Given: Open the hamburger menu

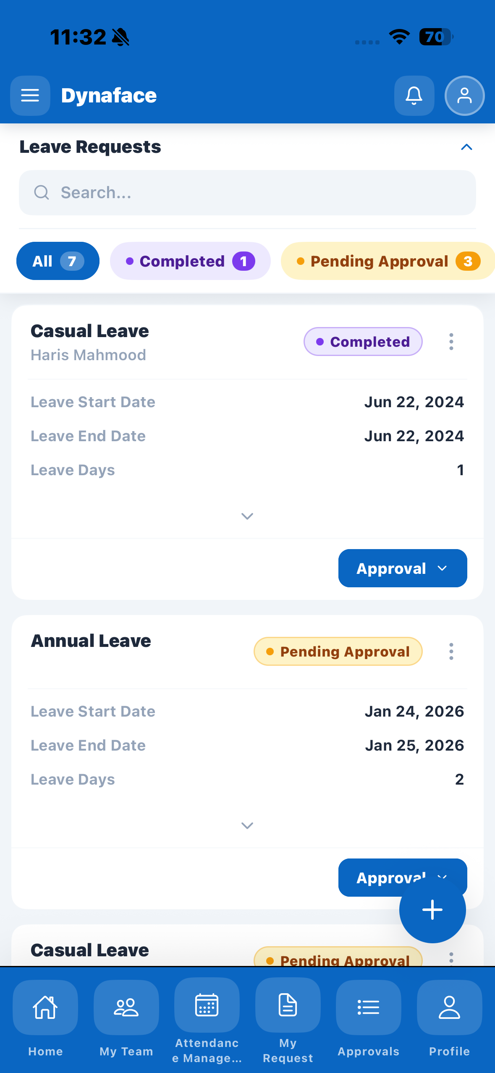Looking at the screenshot, I should 30,96.
